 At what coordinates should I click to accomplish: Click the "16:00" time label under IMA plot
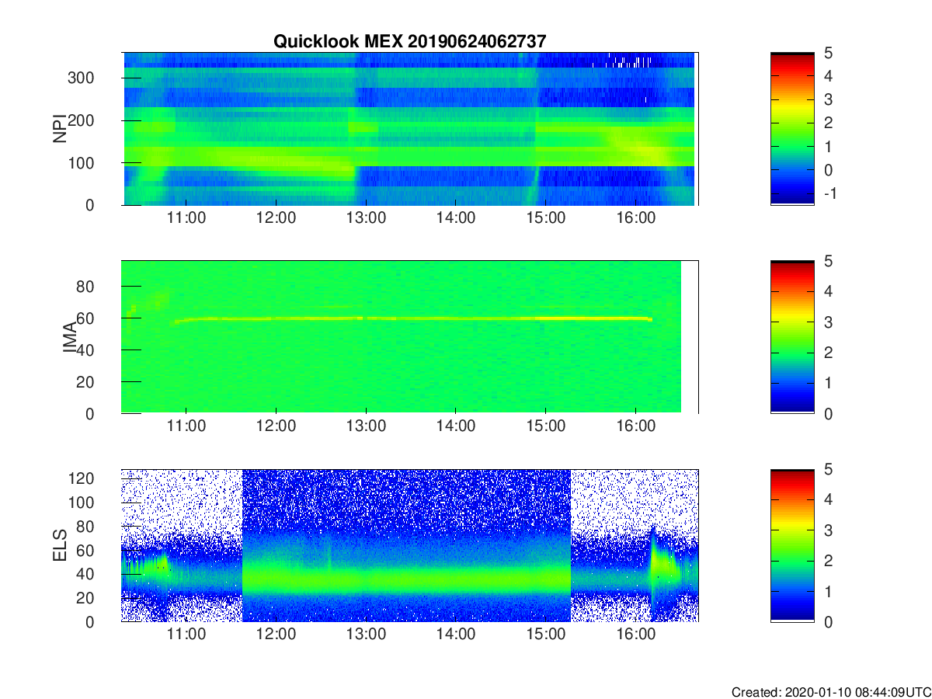[x=635, y=427]
